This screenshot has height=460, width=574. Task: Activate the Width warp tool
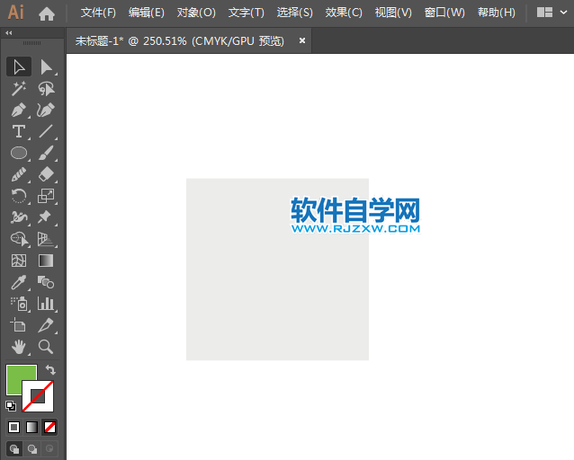[x=19, y=217]
